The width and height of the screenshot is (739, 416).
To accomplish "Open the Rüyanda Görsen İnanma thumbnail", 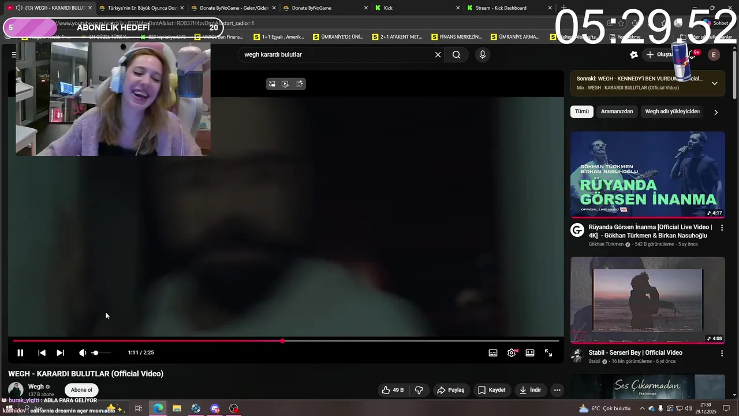I will coord(648,175).
